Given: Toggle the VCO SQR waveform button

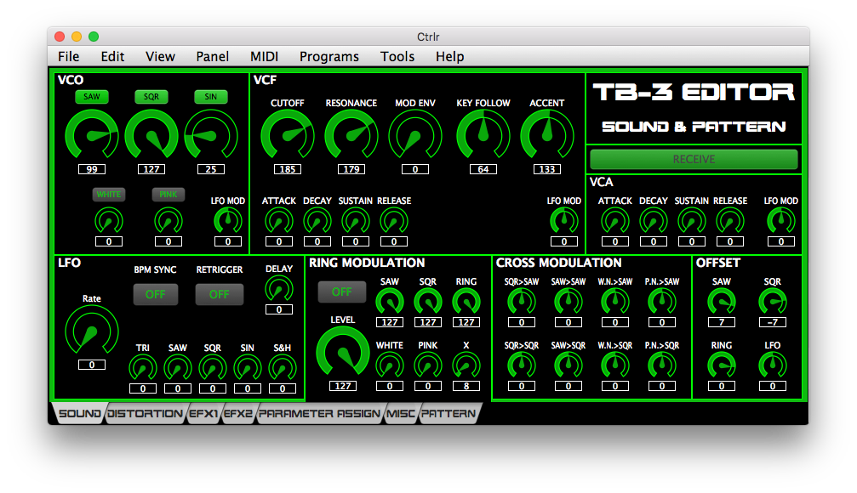Looking at the screenshot, I should 151,97.
